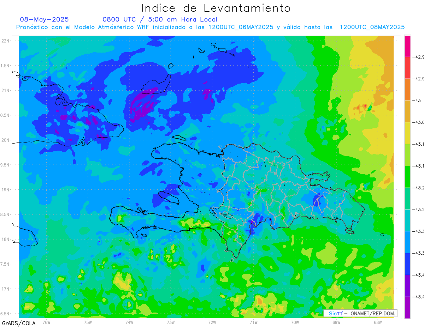Choose the amber-gold swatch in the legend

pyautogui.click(x=407, y=111)
